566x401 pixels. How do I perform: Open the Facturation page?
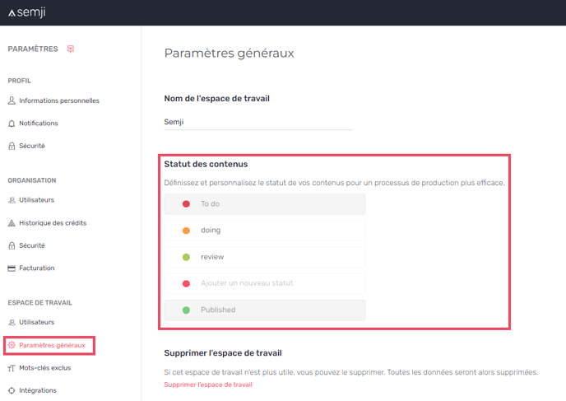tap(37, 268)
